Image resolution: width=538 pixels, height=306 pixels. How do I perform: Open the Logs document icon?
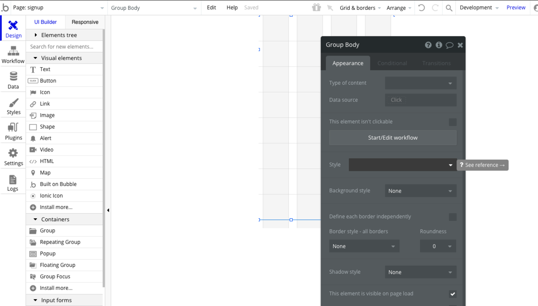point(13,180)
